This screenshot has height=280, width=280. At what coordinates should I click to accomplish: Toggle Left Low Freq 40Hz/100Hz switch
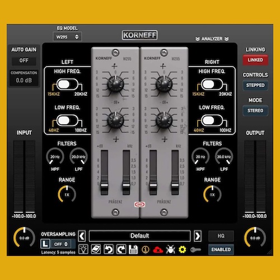click(67, 120)
